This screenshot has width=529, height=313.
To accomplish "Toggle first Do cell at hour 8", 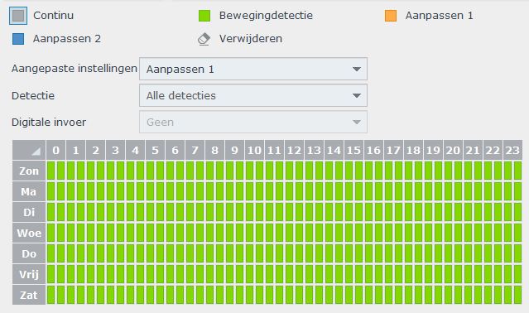I will [209, 253].
